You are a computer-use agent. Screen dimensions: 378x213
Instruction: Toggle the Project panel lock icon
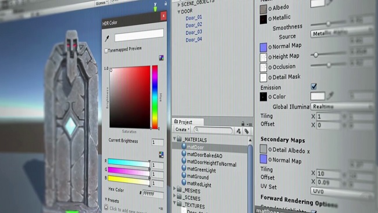[x=243, y=124]
